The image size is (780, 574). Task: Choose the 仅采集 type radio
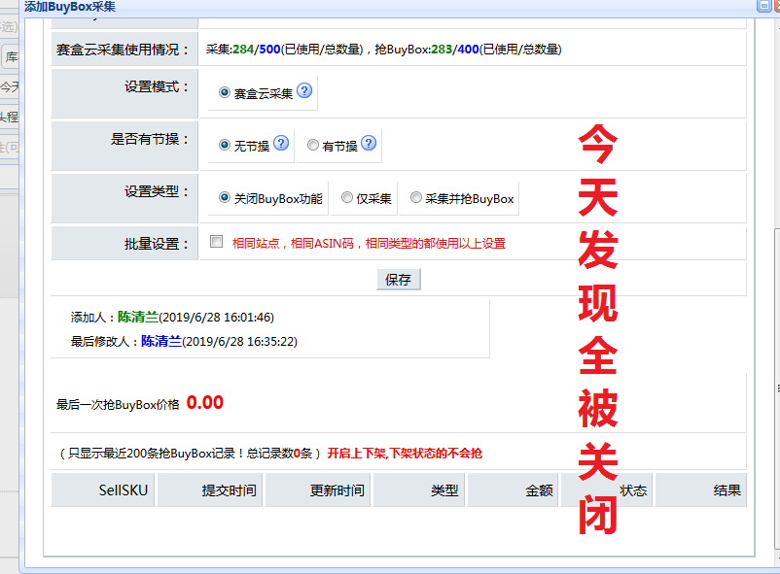click(347, 197)
